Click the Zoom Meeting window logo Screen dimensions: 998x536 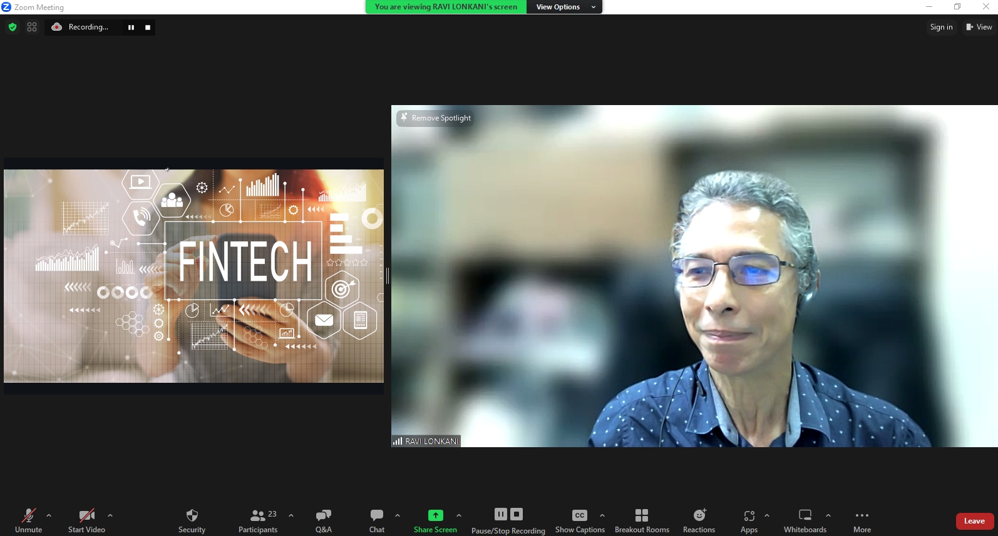click(x=6, y=7)
